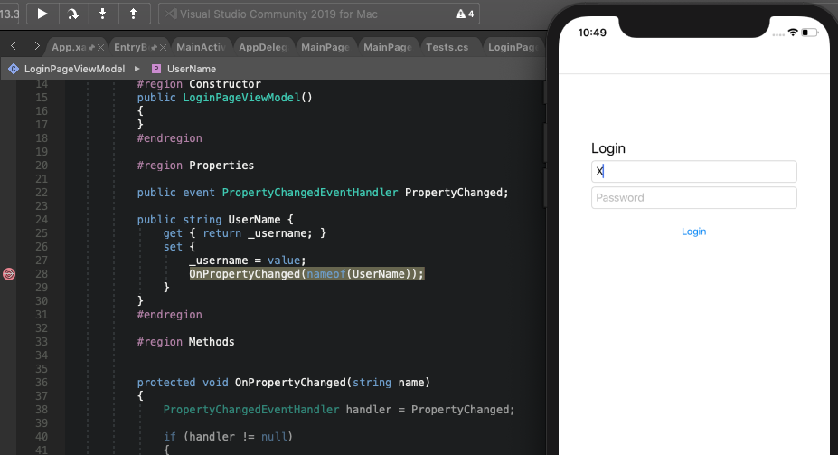Click the username entry field containing X
838x455 pixels.
point(694,171)
